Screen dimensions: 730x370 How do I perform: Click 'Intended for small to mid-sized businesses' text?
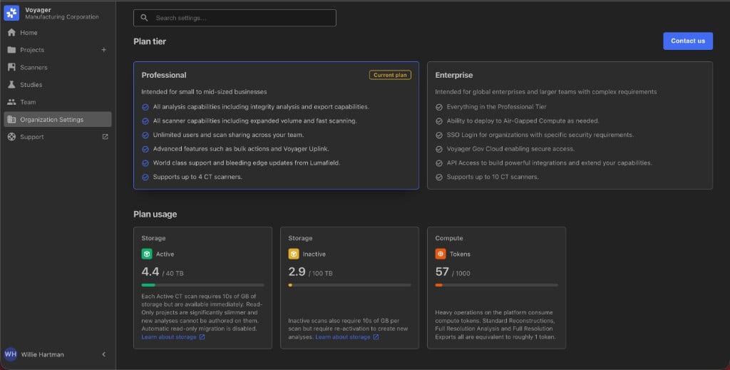tap(204, 92)
